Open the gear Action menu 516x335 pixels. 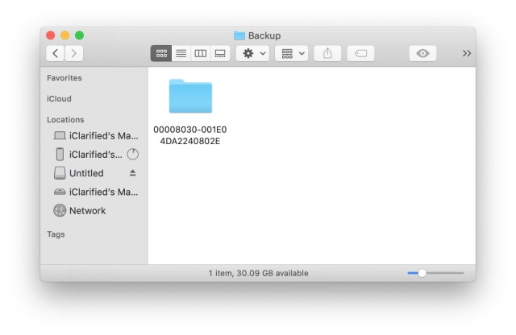252,53
